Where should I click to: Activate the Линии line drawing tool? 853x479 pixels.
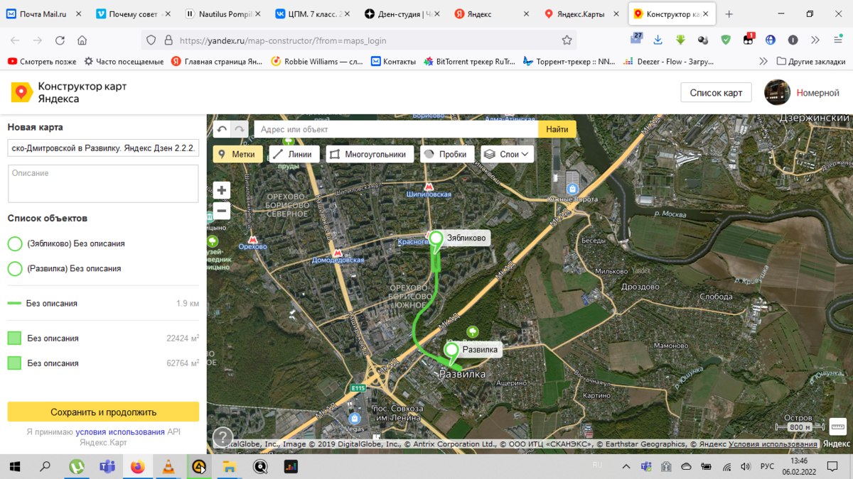tap(294, 154)
